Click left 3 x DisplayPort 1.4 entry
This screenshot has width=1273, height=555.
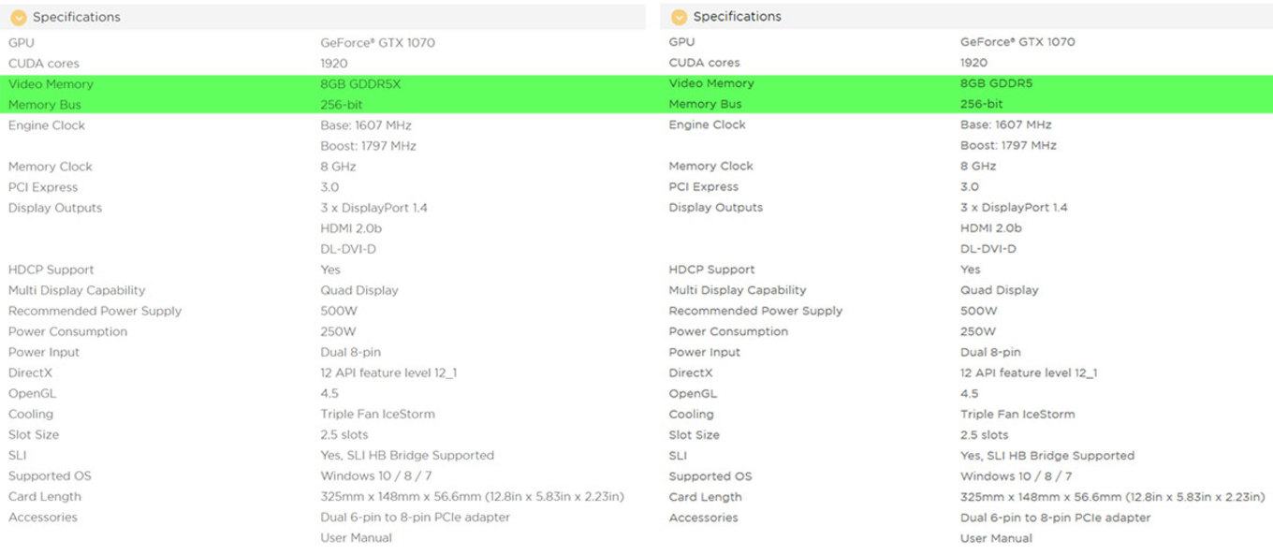coord(373,208)
